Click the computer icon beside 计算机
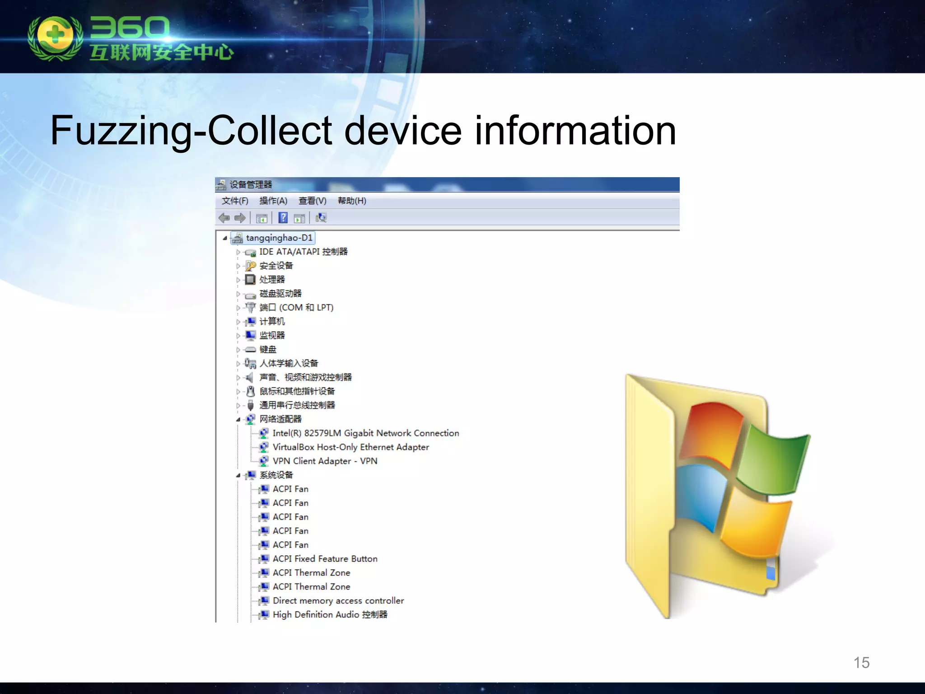This screenshot has width=925, height=694. (x=250, y=322)
